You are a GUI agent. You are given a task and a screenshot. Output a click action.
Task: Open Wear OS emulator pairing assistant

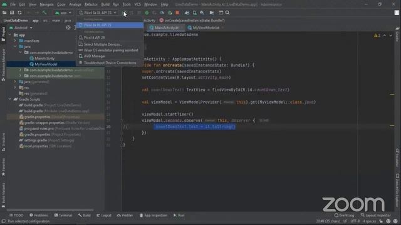(110, 50)
